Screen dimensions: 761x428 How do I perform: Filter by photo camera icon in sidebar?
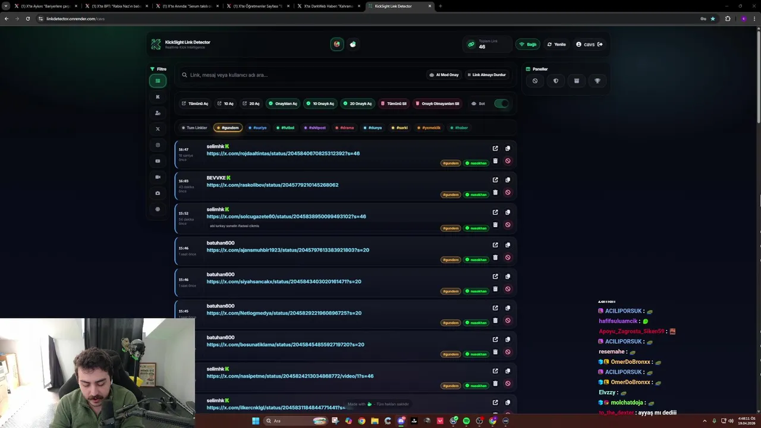click(158, 193)
